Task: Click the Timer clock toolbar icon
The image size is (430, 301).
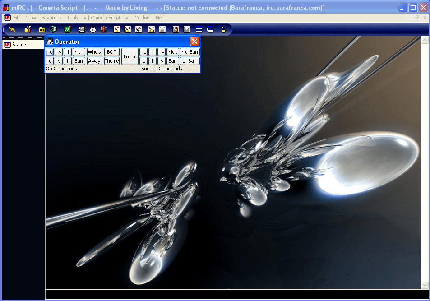Action: (93, 29)
